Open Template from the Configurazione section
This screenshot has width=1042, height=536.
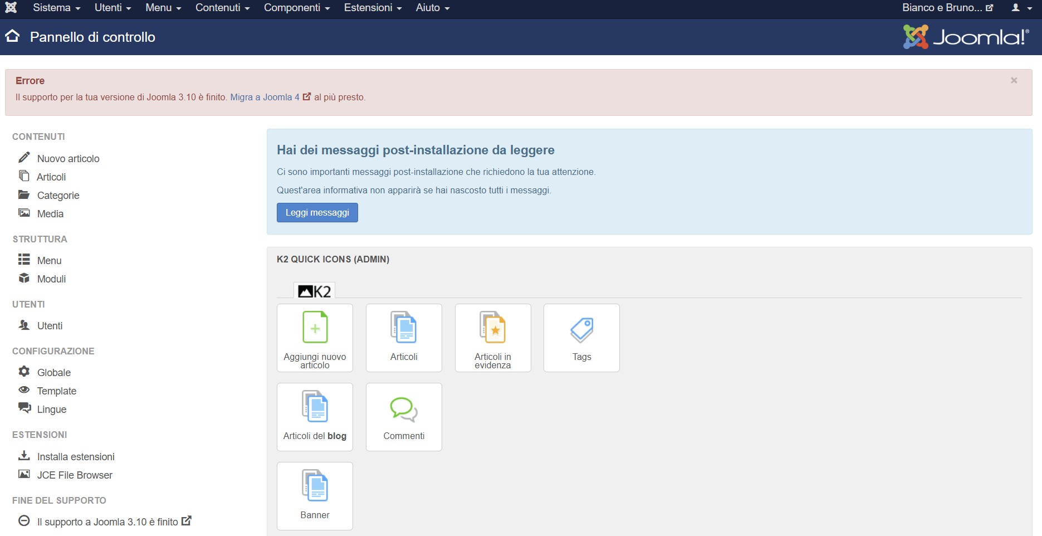(x=57, y=391)
